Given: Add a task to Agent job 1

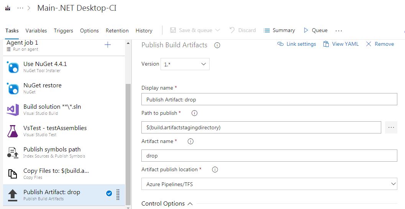Looking at the screenshot, I should coord(108,45).
